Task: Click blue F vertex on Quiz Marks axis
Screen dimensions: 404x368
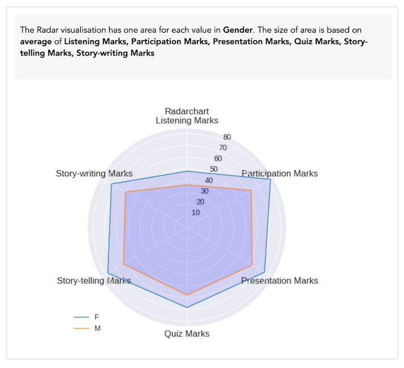Action: coord(187,308)
